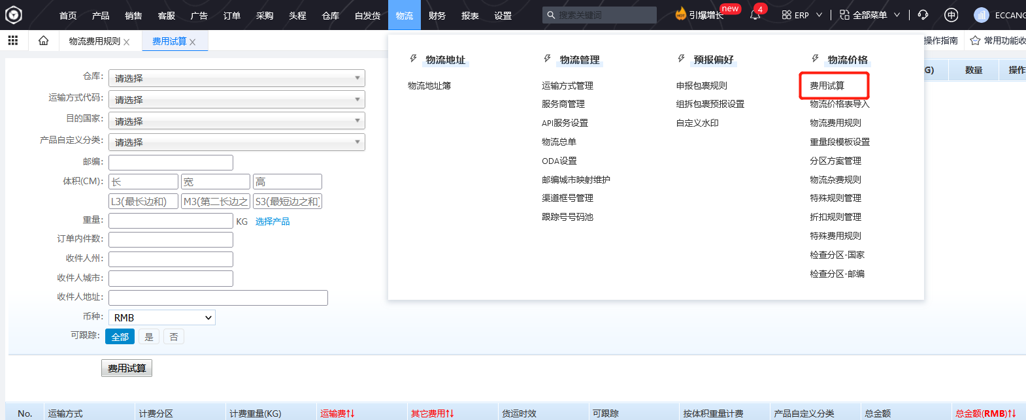This screenshot has height=420, width=1026.
Task: Open the 币种 RMB dropdown
Action: [161, 317]
